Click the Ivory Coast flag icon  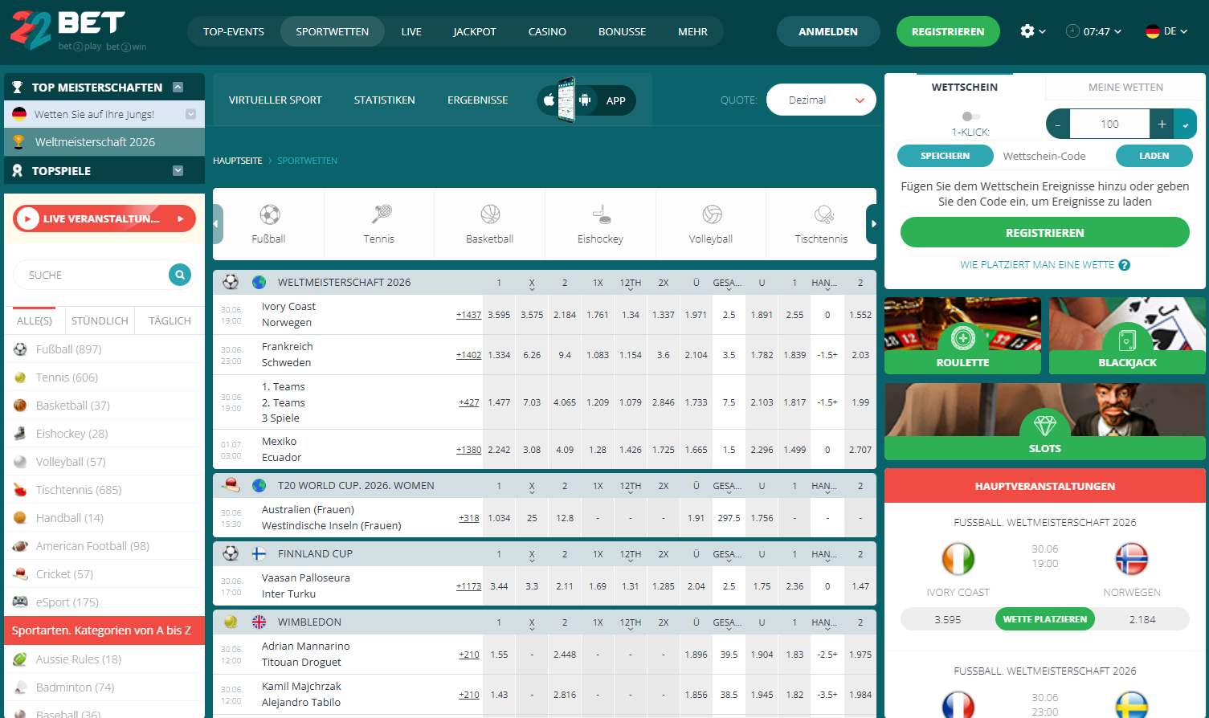(x=958, y=559)
